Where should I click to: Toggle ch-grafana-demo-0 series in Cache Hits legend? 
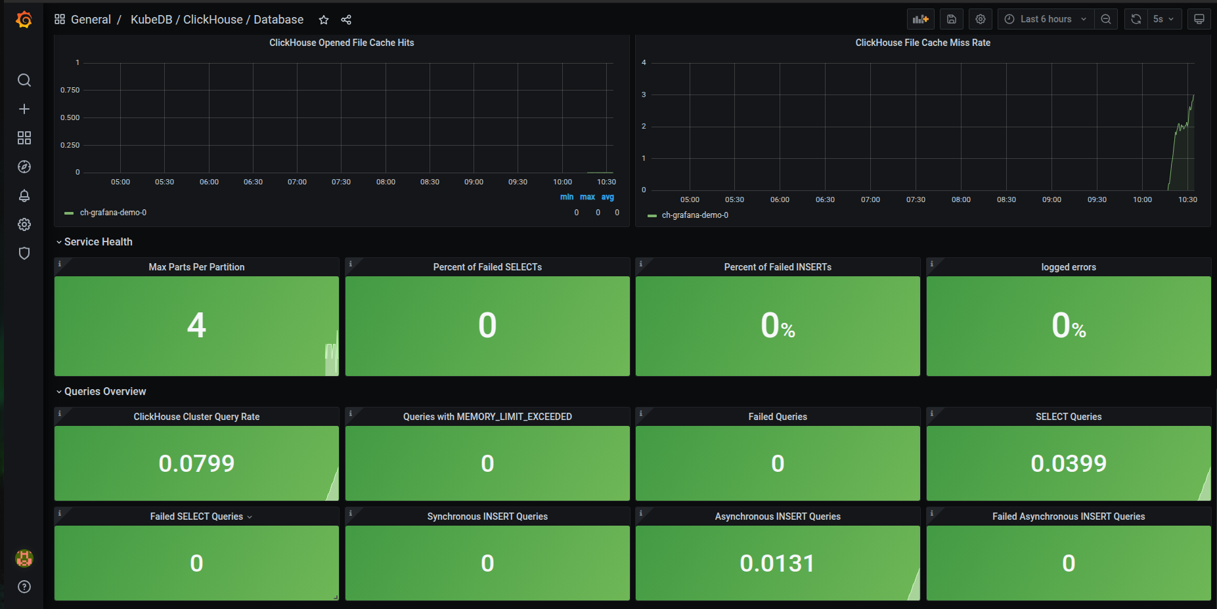[x=113, y=213]
